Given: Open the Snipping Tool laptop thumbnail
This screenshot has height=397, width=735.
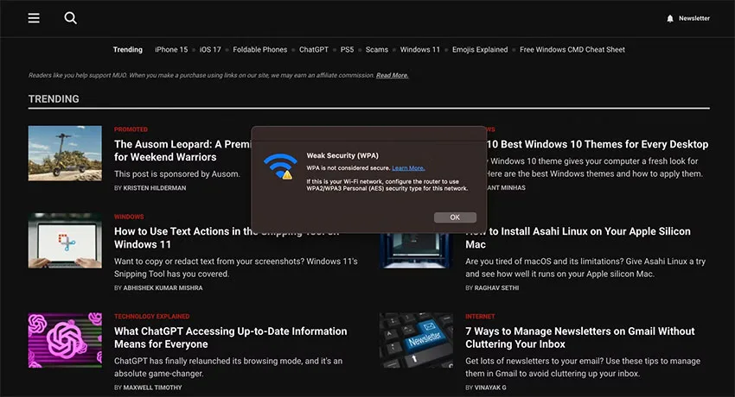Looking at the screenshot, I should (65, 240).
